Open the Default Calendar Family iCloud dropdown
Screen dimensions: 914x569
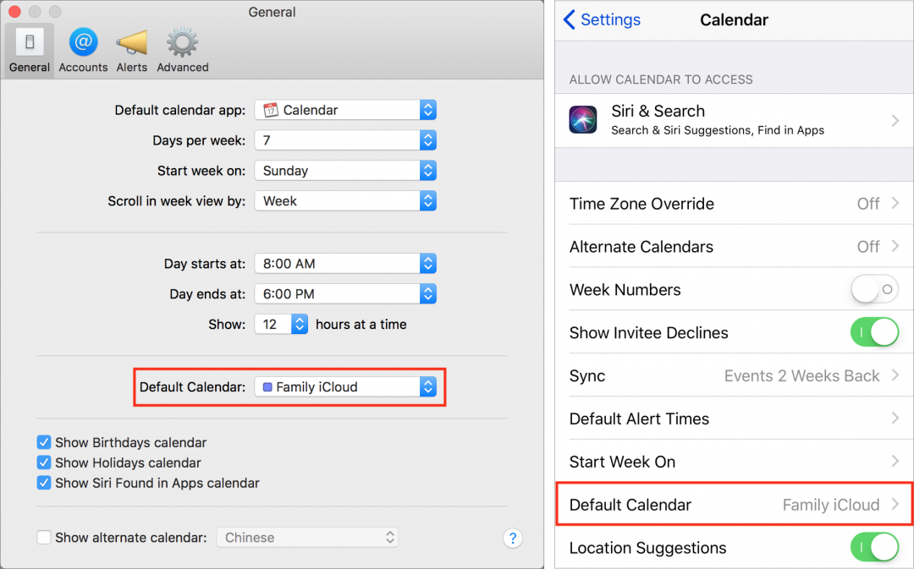click(345, 386)
